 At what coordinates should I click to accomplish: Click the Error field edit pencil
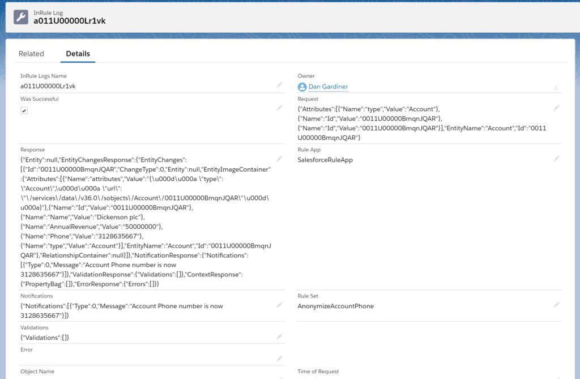[x=279, y=359]
